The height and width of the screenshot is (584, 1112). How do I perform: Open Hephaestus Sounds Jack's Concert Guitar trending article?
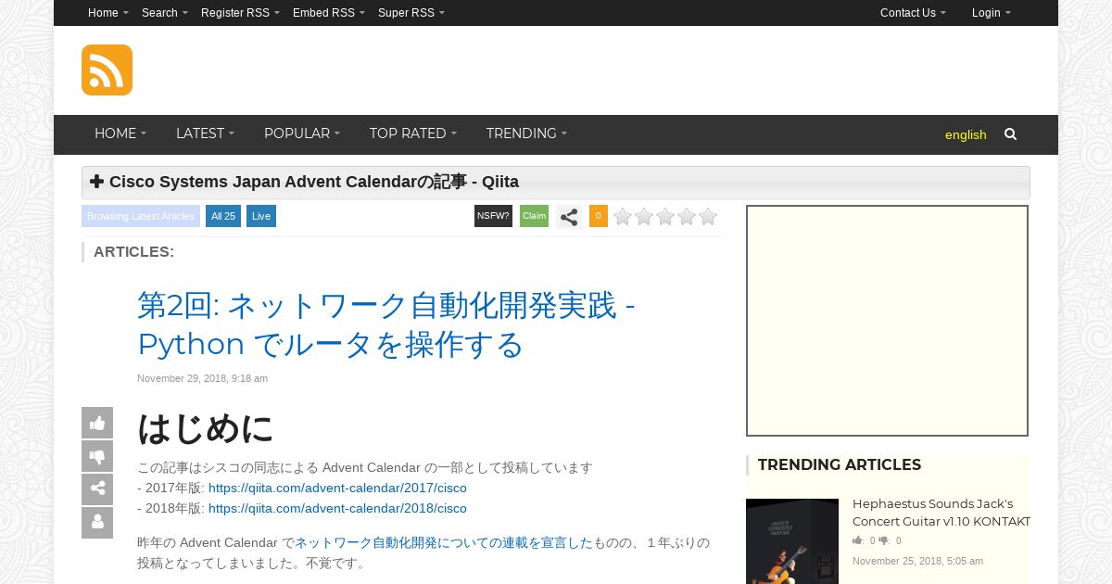pyautogui.click(x=941, y=513)
